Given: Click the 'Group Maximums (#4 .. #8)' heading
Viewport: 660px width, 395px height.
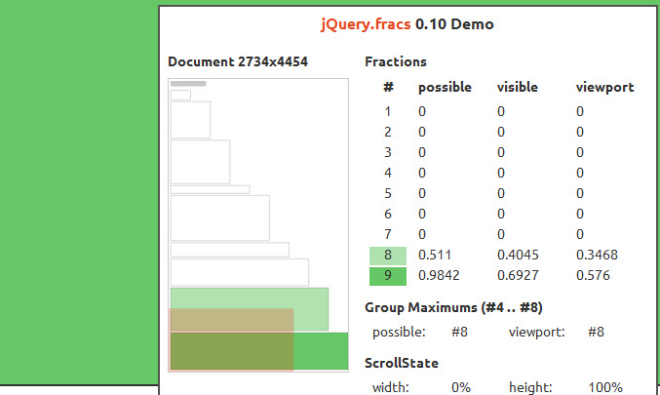Looking at the screenshot, I should [453, 308].
